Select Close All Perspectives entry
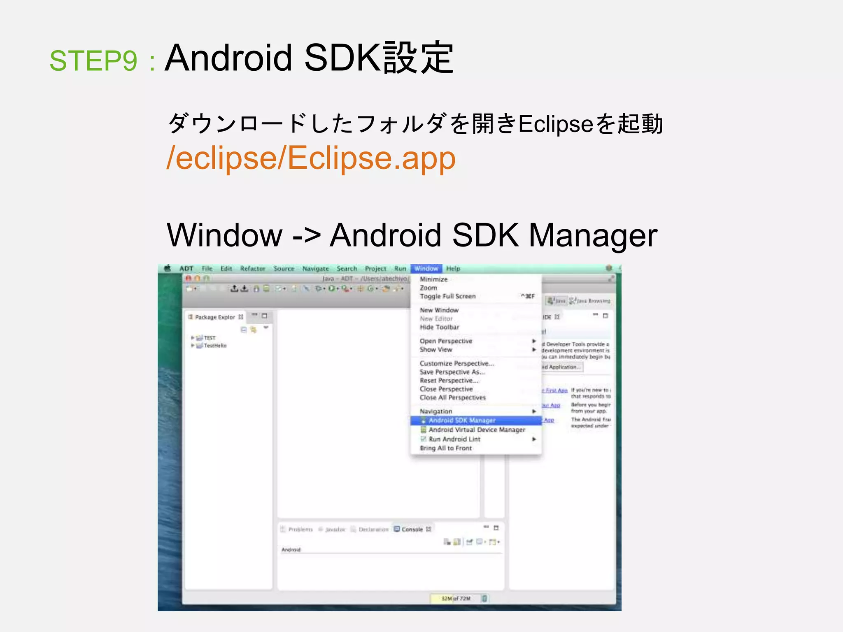The width and height of the screenshot is (843, 632). pyautogui.click(x=476, y=397)
